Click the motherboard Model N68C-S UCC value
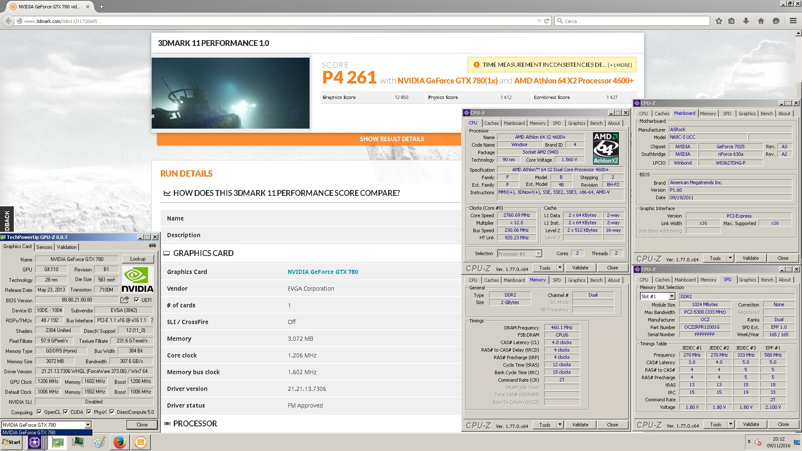Image resolution: width=802 pixels, height=451 pixels. pos(708,137)
